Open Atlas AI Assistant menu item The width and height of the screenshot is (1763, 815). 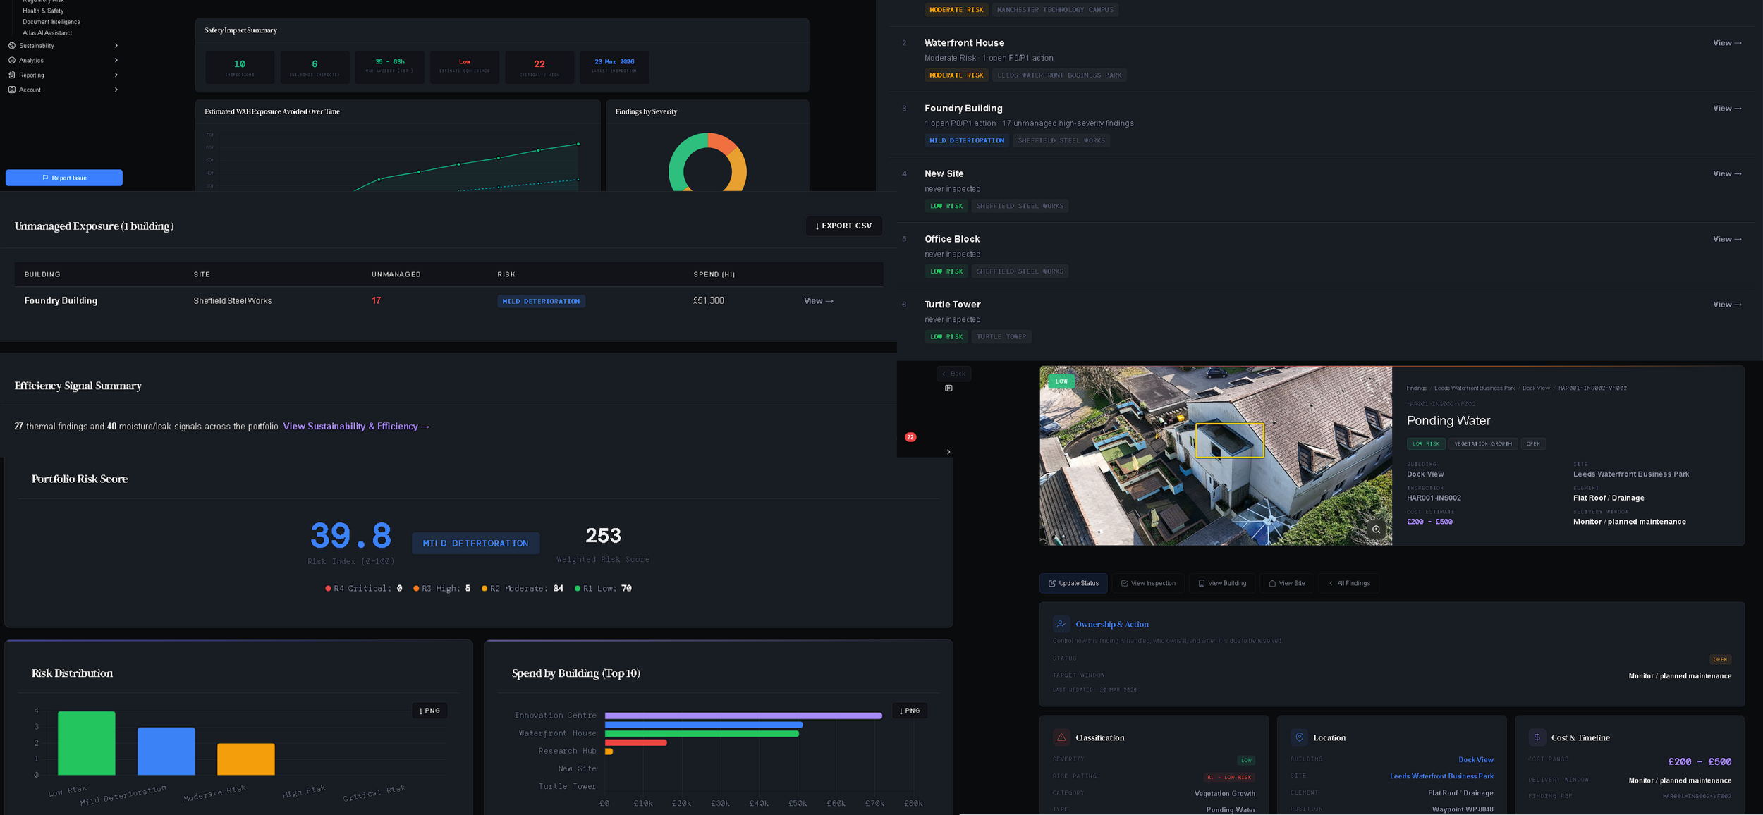[47, 32]
